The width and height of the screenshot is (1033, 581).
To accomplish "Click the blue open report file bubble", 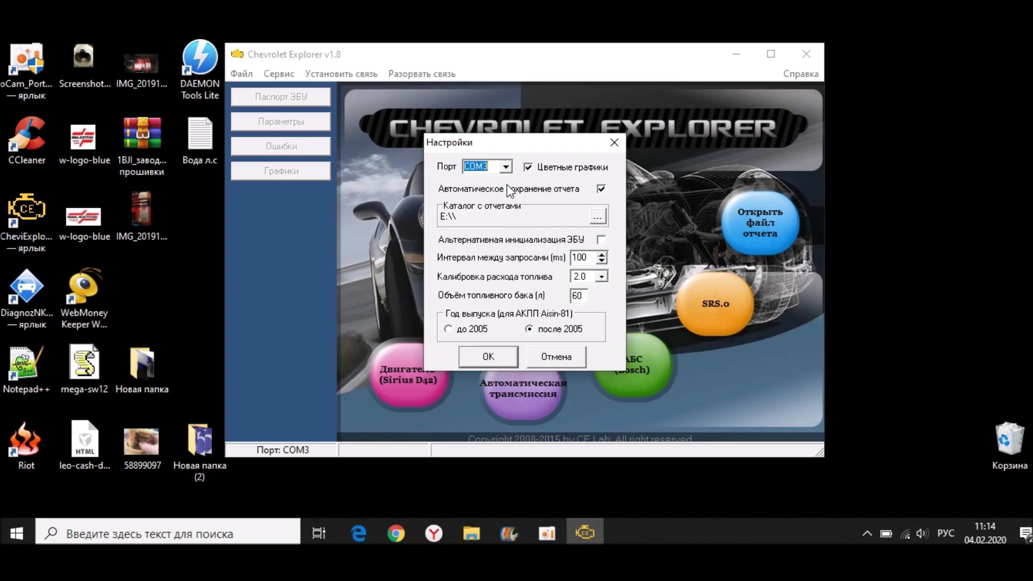I will 760,222.
